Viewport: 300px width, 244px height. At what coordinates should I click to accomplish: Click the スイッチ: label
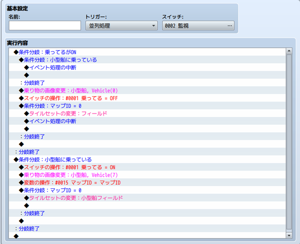[172, 17]
